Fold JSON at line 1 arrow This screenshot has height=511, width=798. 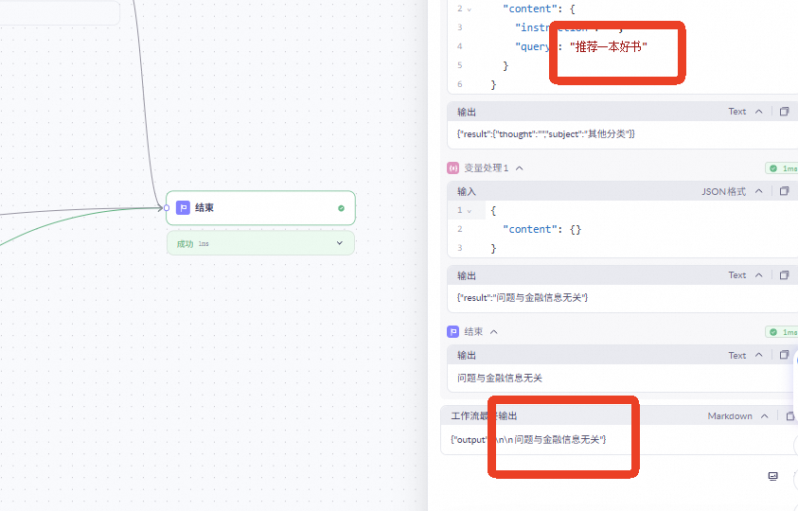pyautogui.click(x=470, y=210)
